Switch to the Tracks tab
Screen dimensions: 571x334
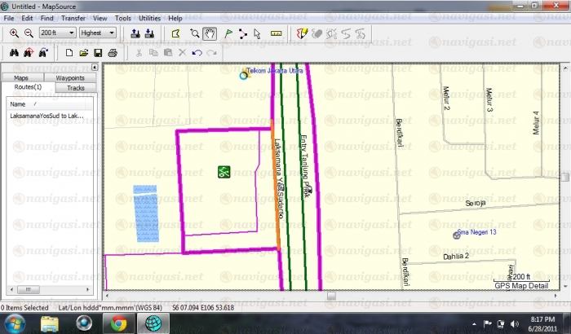point(75,87)
